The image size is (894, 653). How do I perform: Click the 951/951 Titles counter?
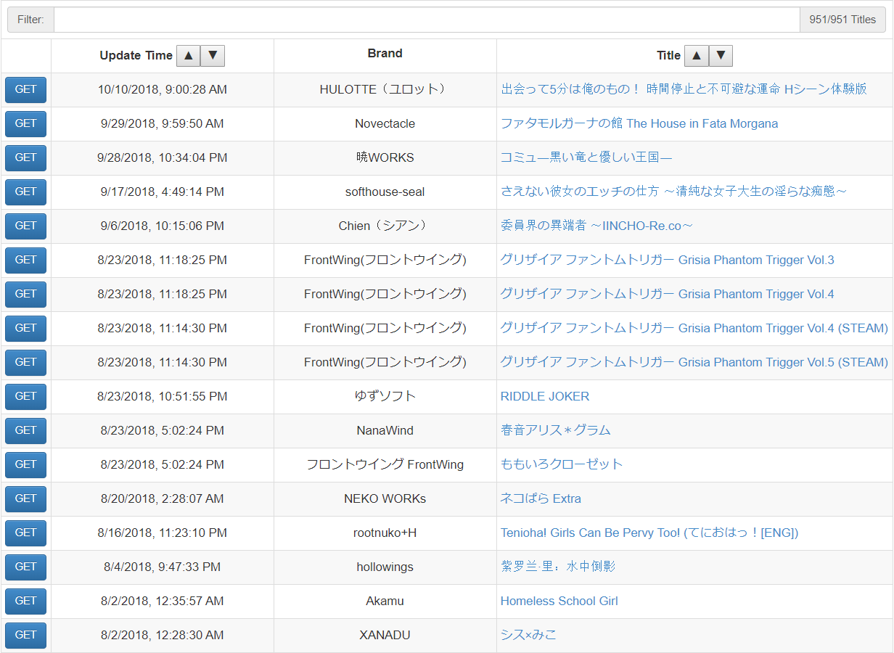842,20
